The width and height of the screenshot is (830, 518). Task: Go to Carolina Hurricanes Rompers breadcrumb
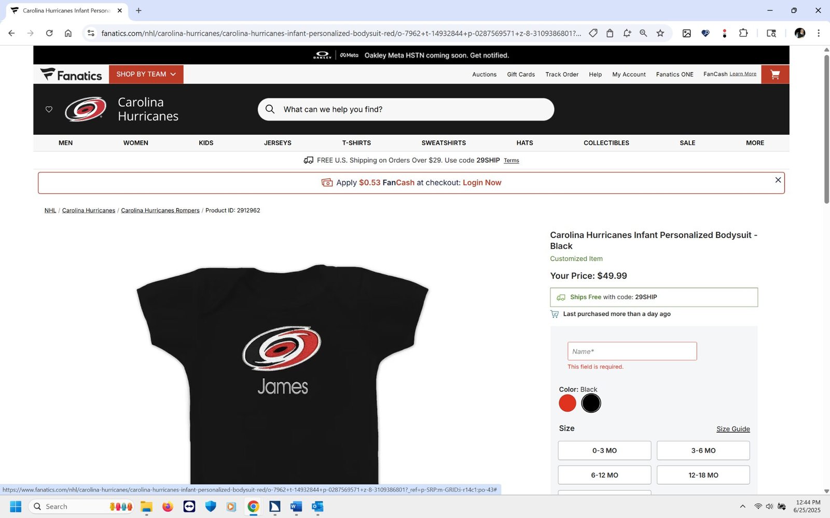160,210
